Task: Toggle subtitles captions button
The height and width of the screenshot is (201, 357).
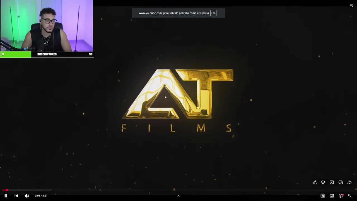Action: tap(332, 196)
